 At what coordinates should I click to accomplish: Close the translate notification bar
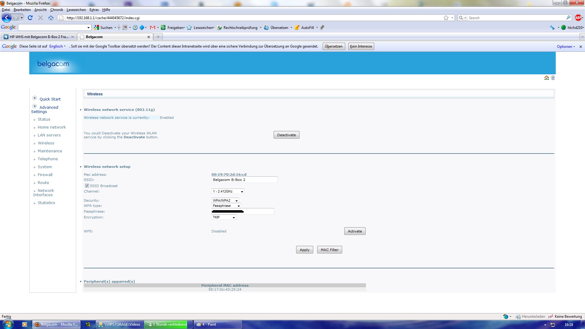581,47
